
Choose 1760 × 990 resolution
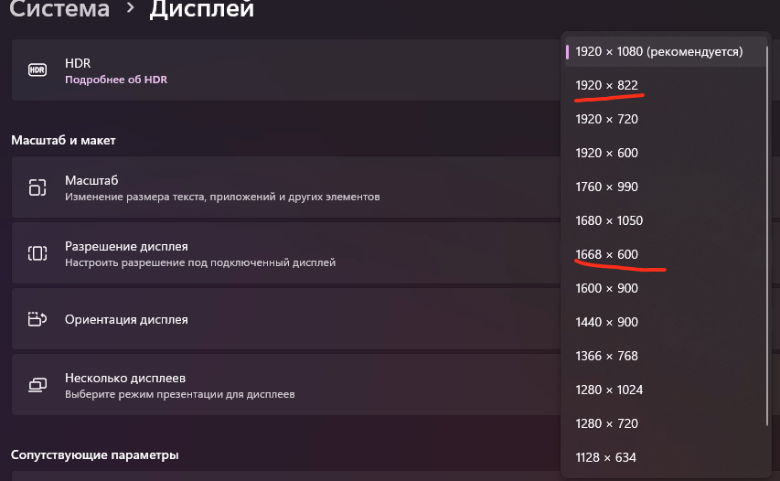pyautogui.click(x=607, y=187)
